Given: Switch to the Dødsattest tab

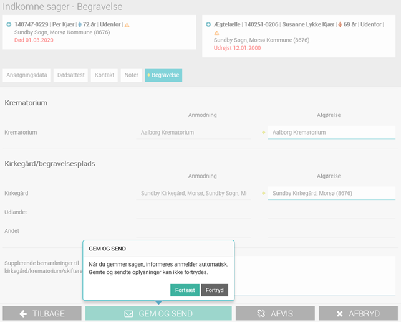Looking at the screenshot, I should [71, 75].
